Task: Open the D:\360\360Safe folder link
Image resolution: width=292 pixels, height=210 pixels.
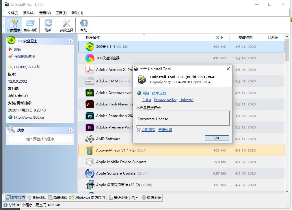Action: point(27,67)
